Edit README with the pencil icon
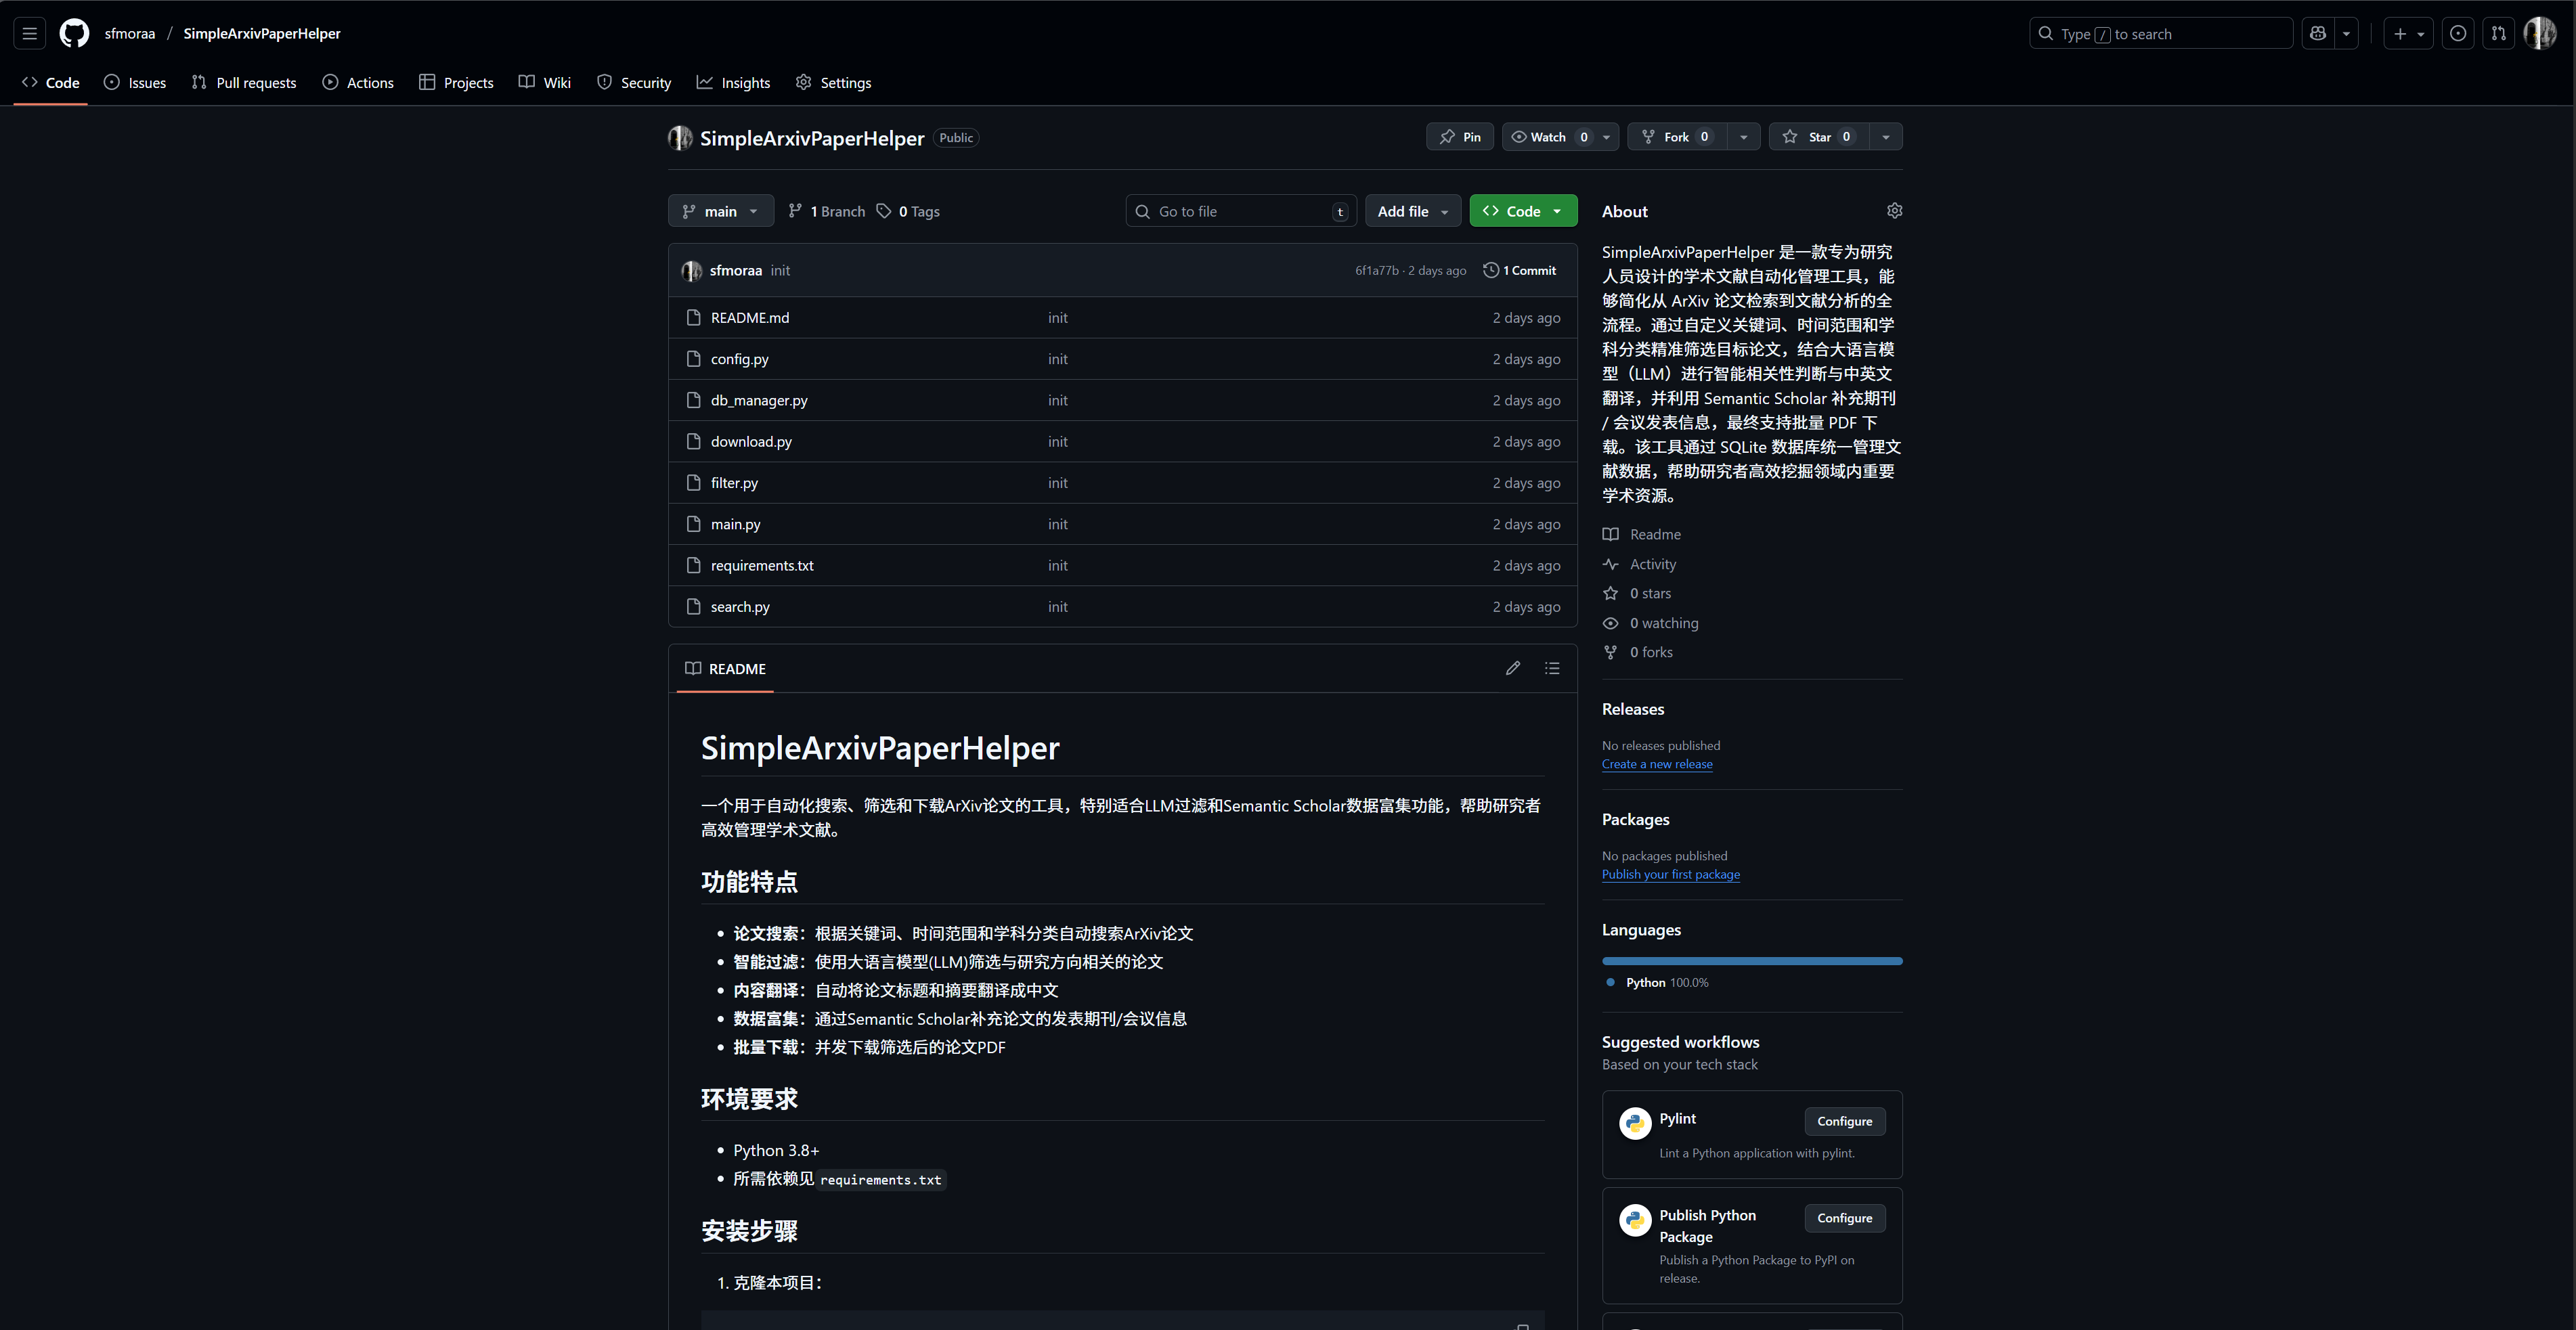 click(x=1513, y=668)
